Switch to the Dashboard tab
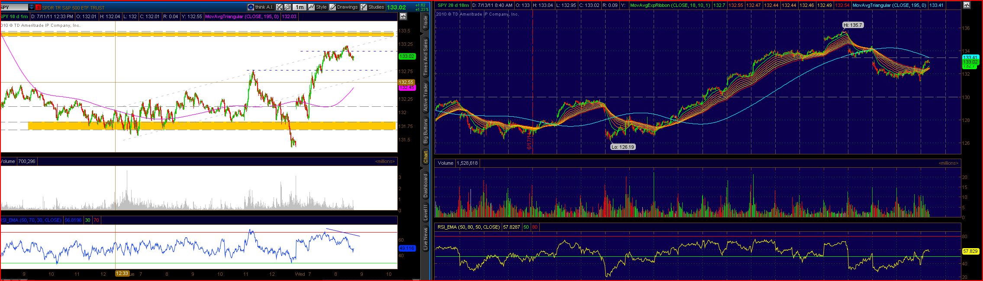 coord(425,186)
